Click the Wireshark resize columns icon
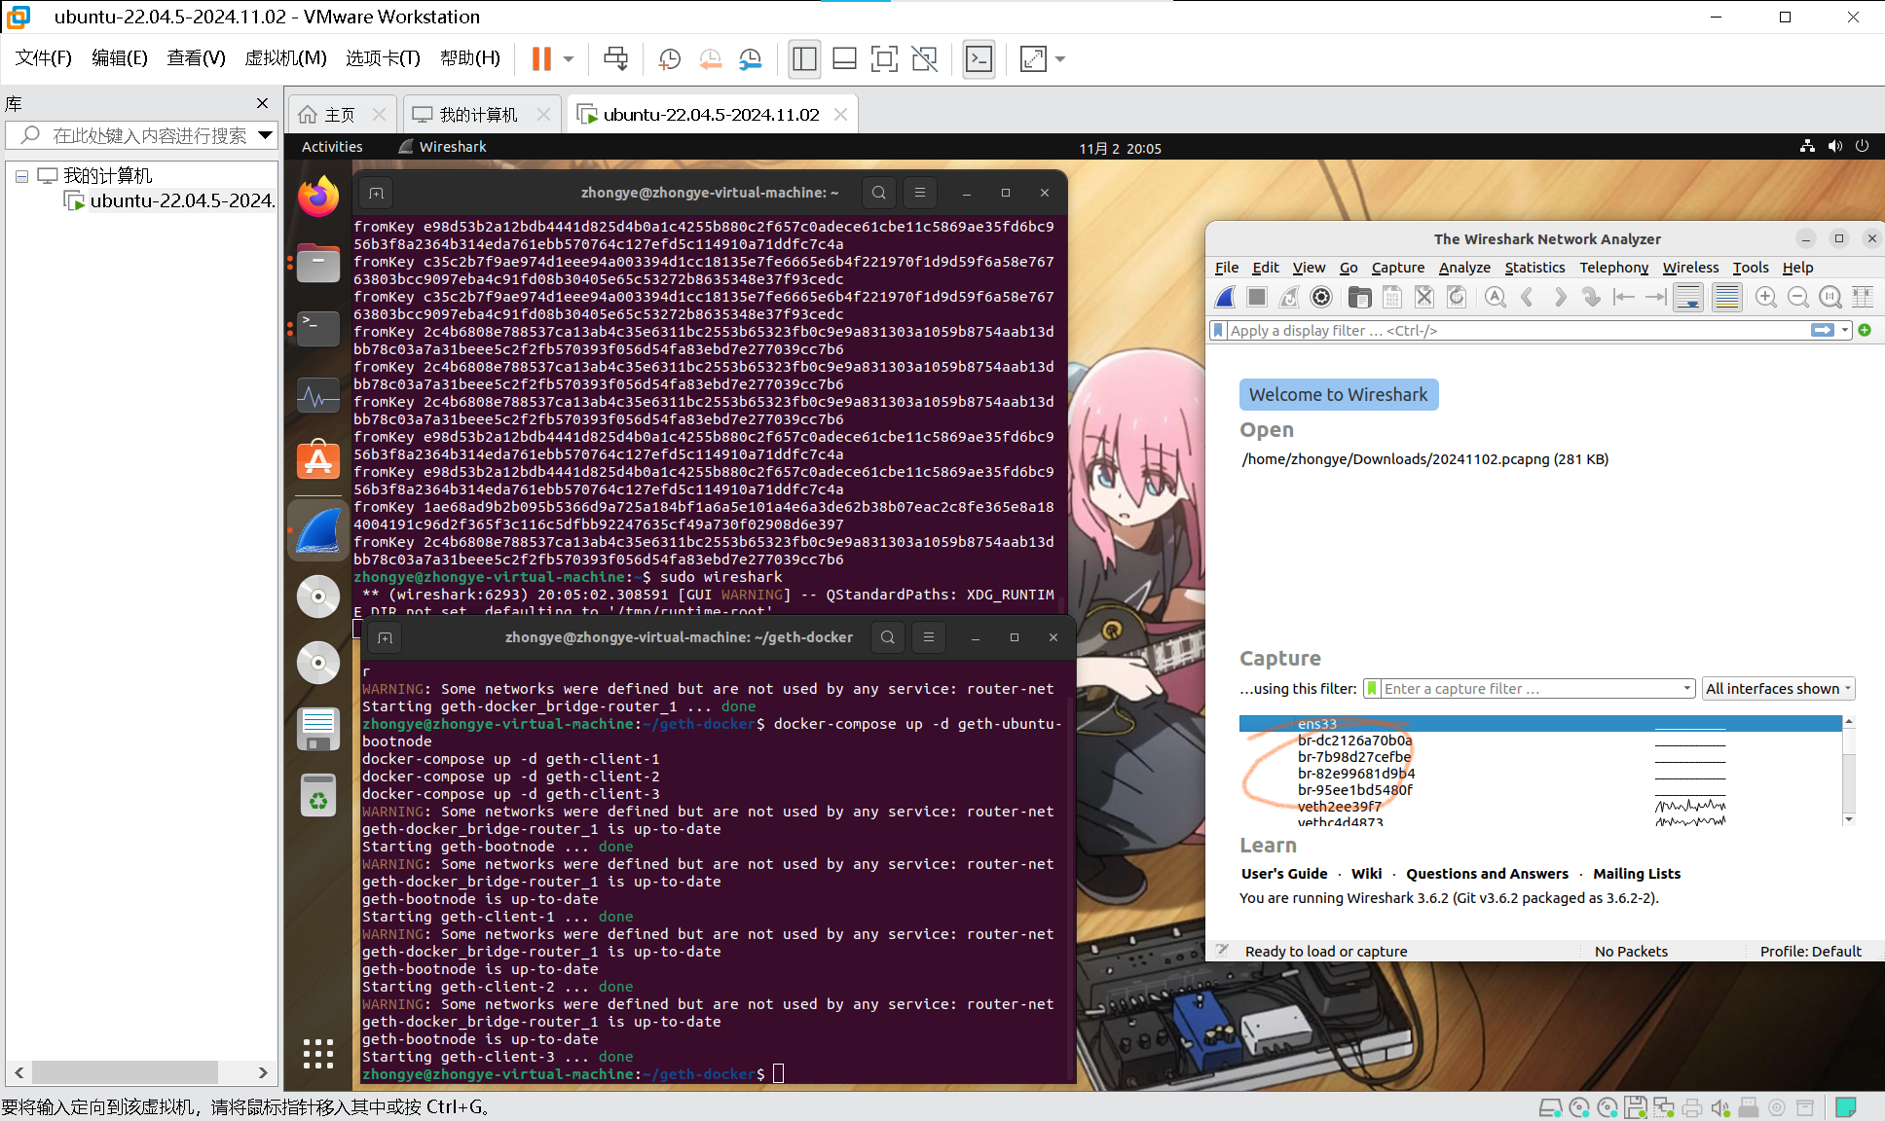This screenshot has height=1121, width=1885. pyautogui.click(x=1863, y=297)
